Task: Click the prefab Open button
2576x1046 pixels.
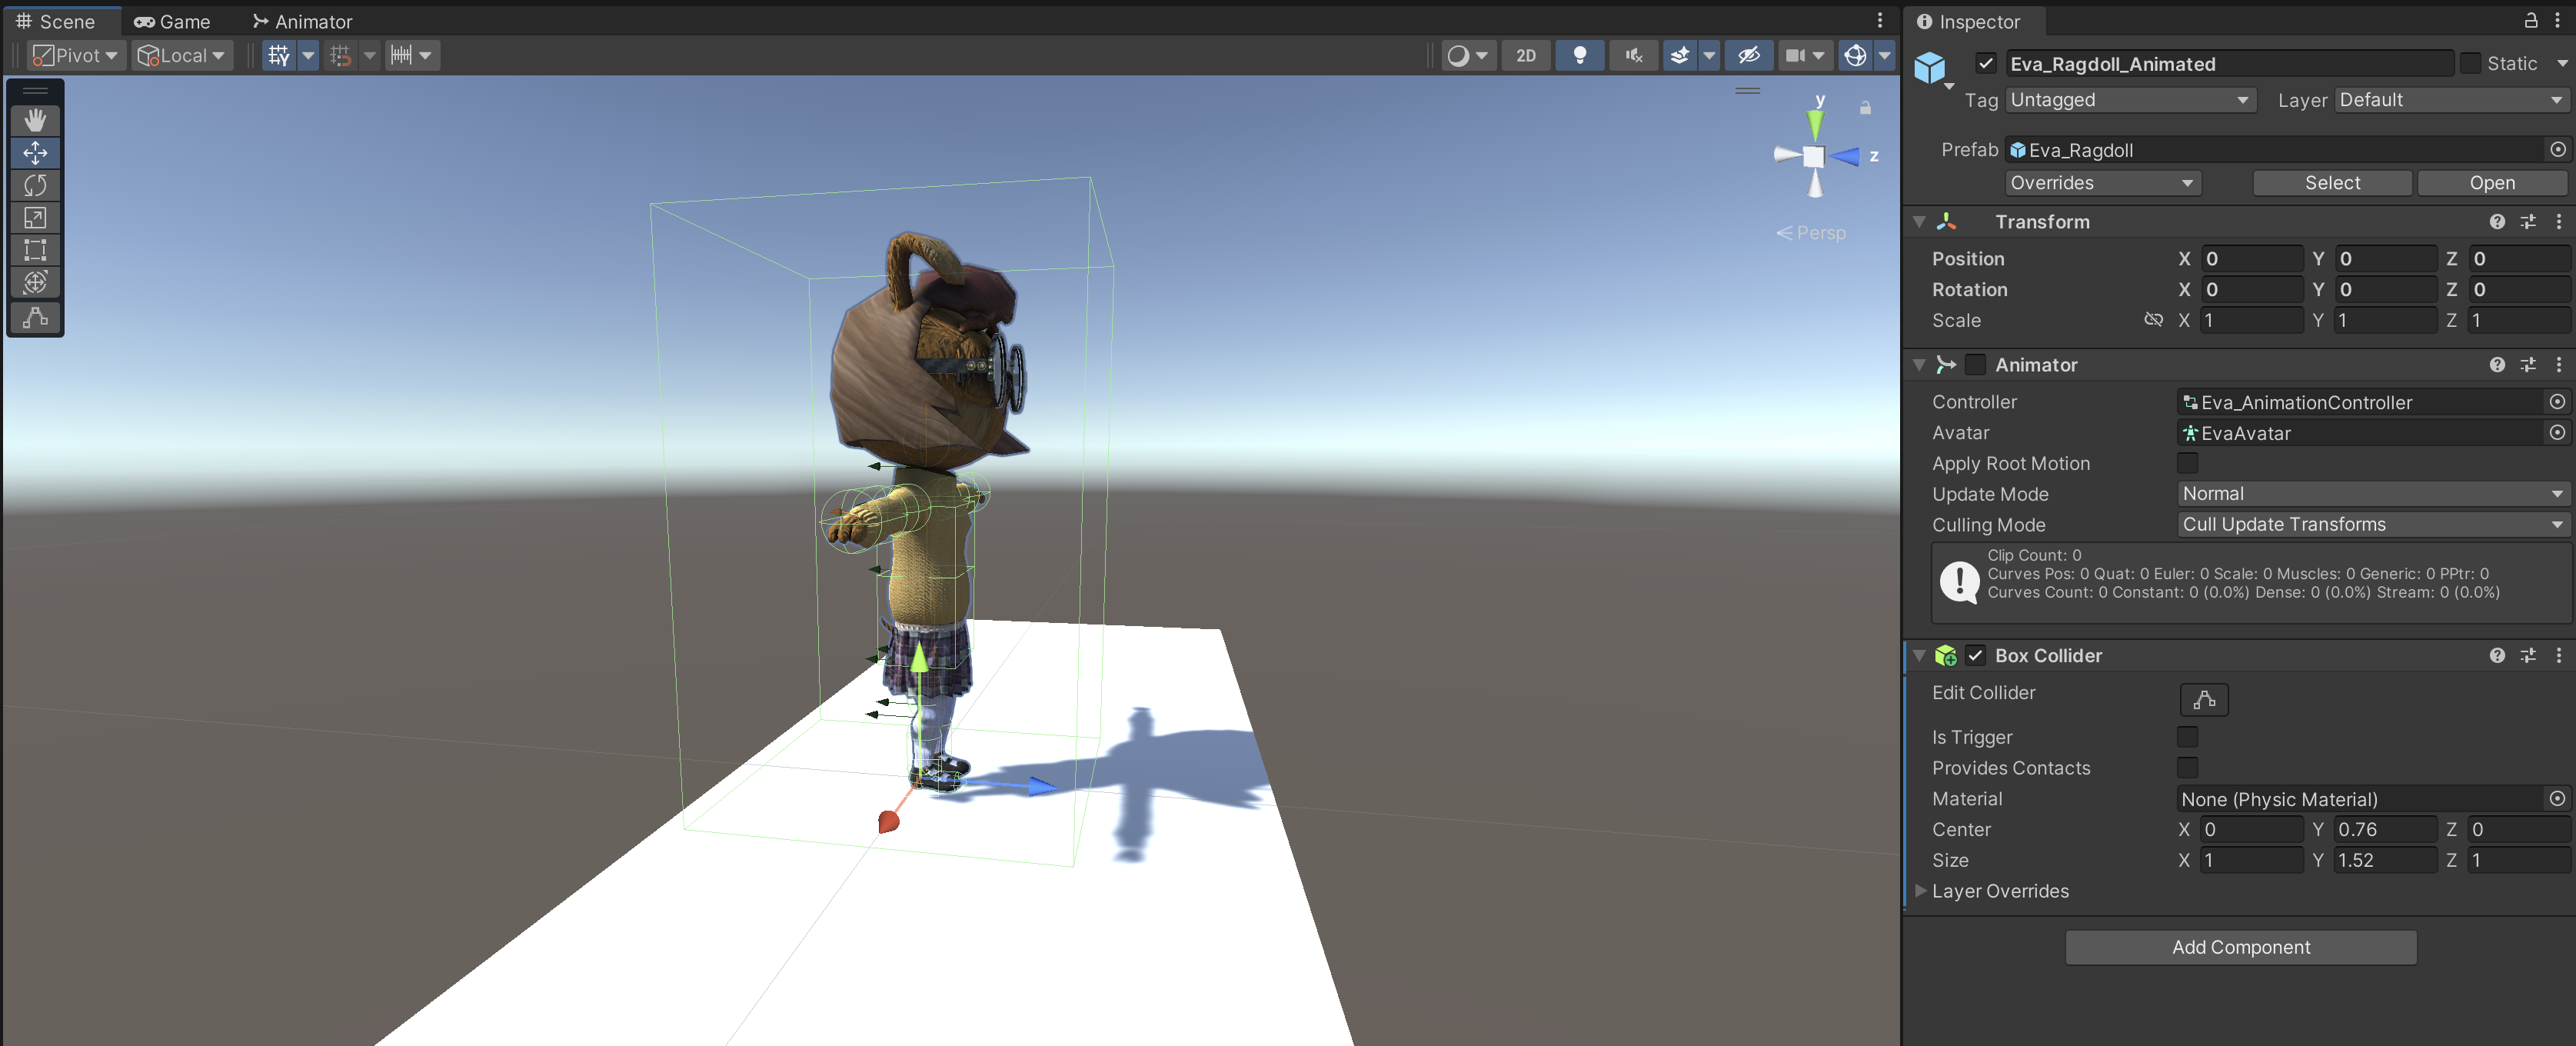Action: tap(2491, 183)
